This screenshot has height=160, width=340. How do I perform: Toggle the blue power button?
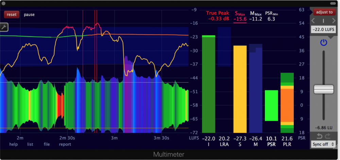[323, 43]
